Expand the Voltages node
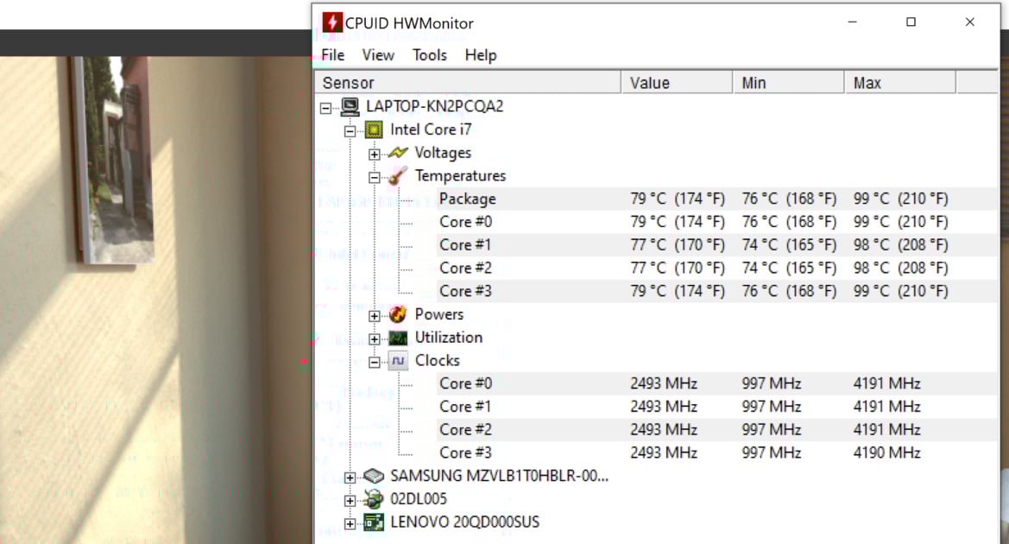The width and height of the screenshot is (1009, 544). click(x=375, y=155)
